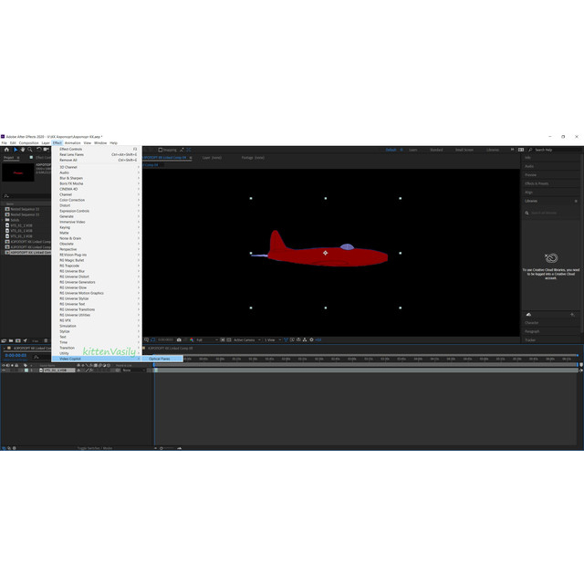Open the Simulation effects submenu
Viewport: 584px width, 584px height.
point(99,326)
